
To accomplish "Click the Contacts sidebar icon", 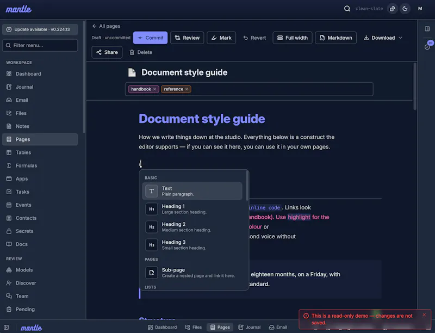I will pos(9,218).
